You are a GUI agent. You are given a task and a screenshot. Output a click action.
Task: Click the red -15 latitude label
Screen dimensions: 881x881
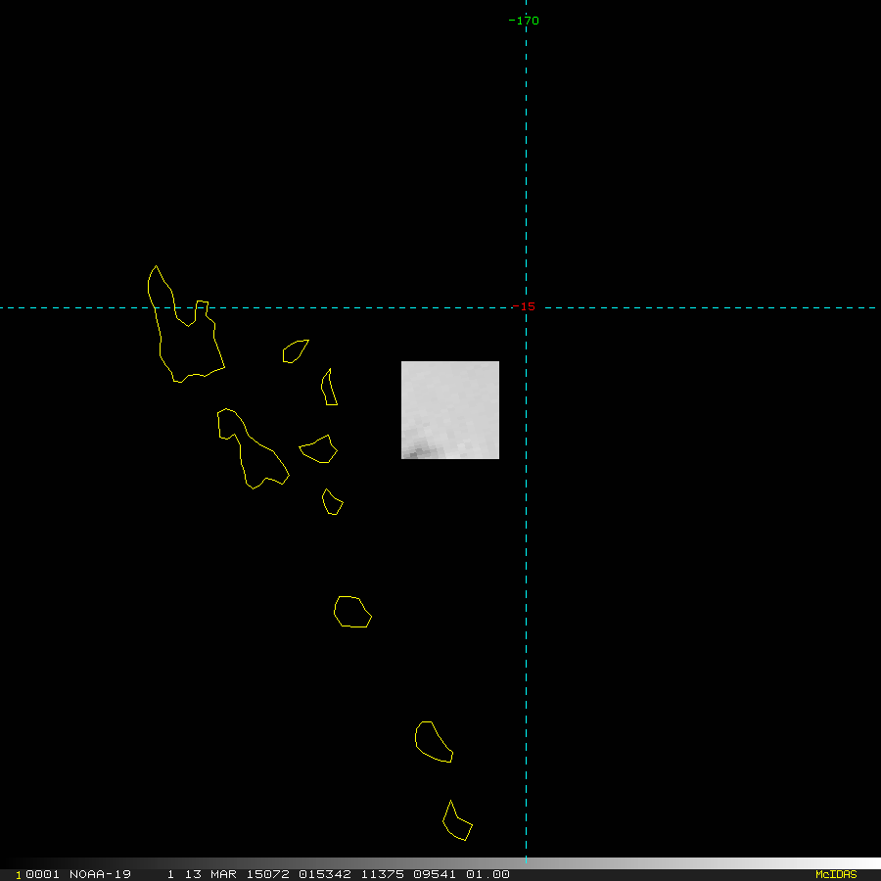tap(525, 306)
